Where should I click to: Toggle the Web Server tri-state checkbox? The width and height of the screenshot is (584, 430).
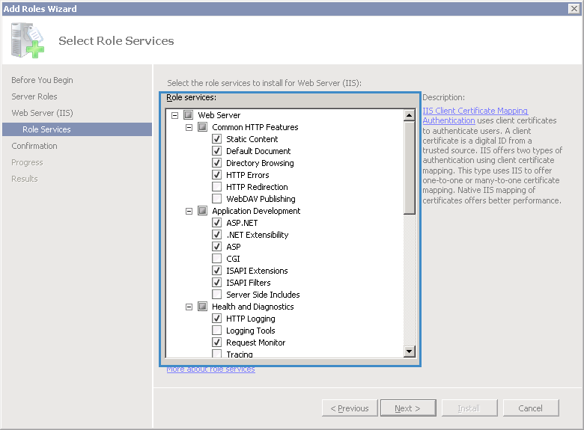(x=188, y=115)
